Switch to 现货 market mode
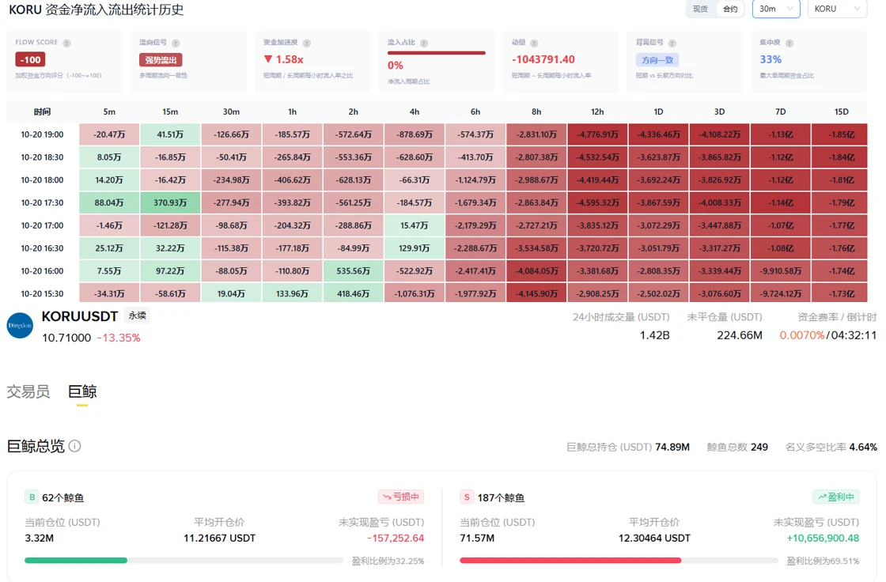This screenshot has height=582, width=886. [700, 9]
